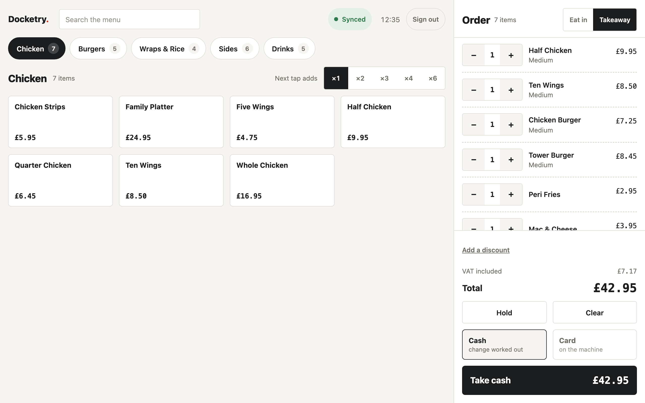Reduce Tower Burger quantity by one
The height and width of the screenshot is (403, 645).
473,160
